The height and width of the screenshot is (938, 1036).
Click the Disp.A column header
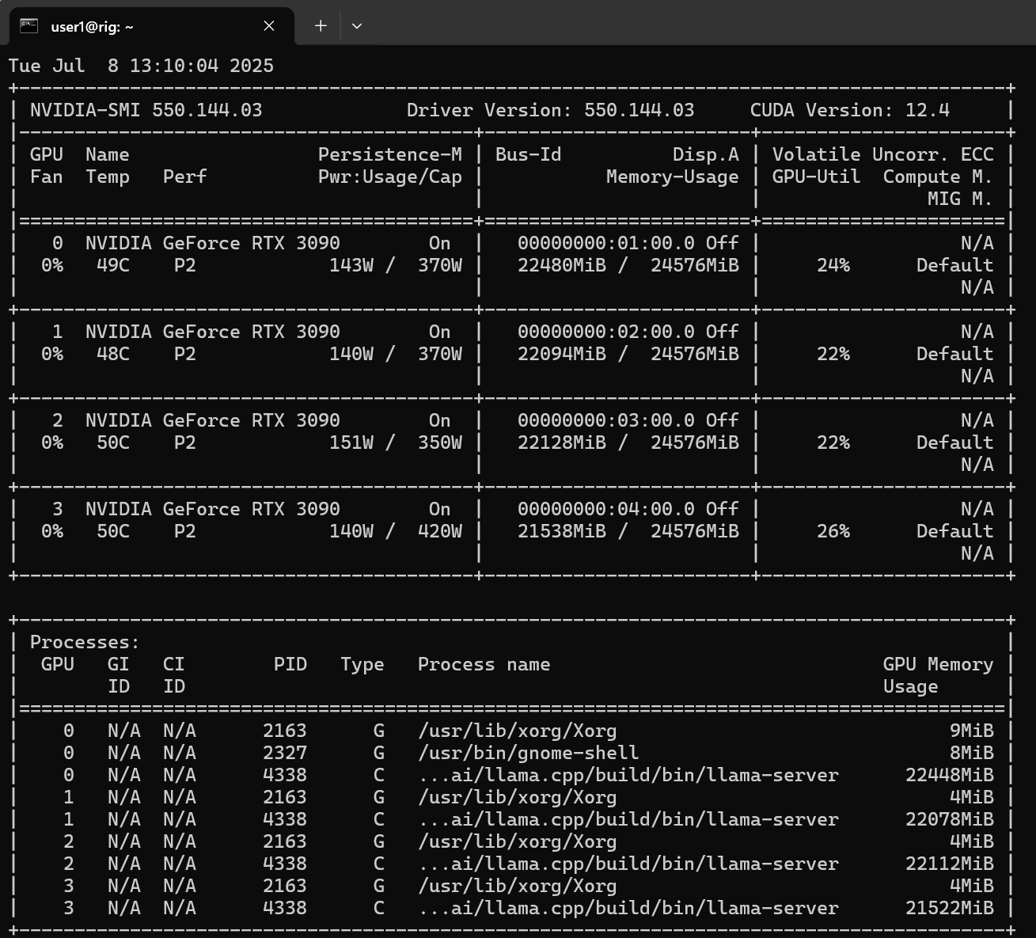click(706, 155)
